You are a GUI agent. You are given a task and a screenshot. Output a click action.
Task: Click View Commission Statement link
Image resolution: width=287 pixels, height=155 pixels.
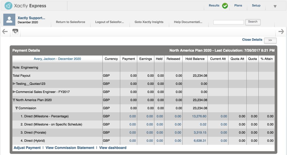coord(70,148)
